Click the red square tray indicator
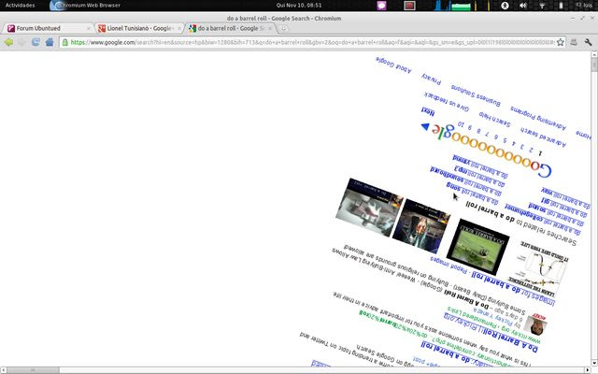This screenshot has width=598, height=374. [x=409, y=6]
